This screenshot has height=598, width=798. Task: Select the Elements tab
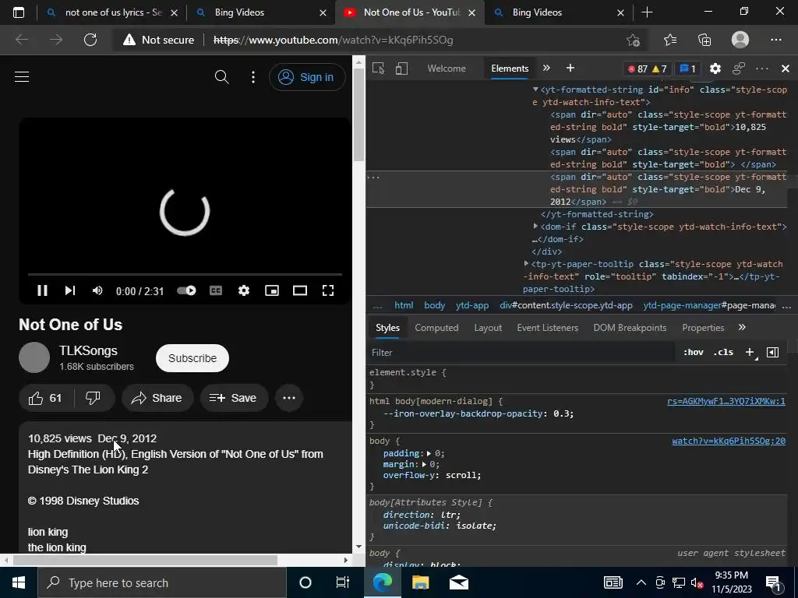[510, 69]
